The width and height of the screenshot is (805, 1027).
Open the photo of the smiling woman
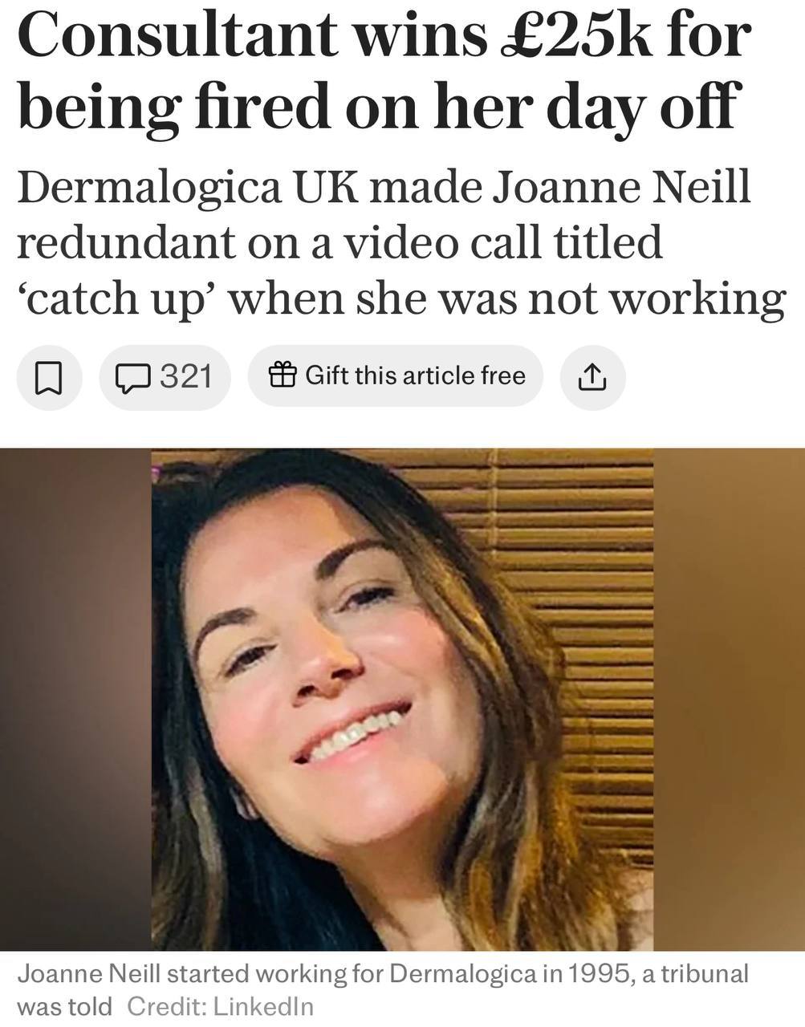[x=402, y=699]
